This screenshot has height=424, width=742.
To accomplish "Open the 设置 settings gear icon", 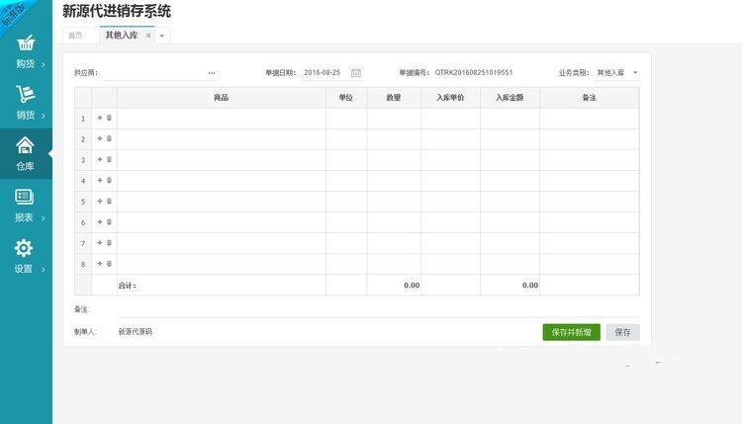I will (23, 248).
